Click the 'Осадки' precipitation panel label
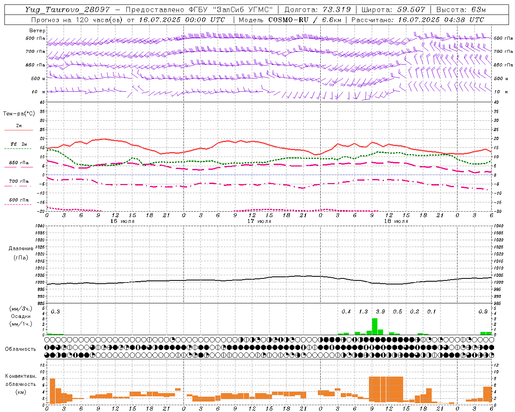The width and height of the screenshot is (515, 412). coord(21,316)
